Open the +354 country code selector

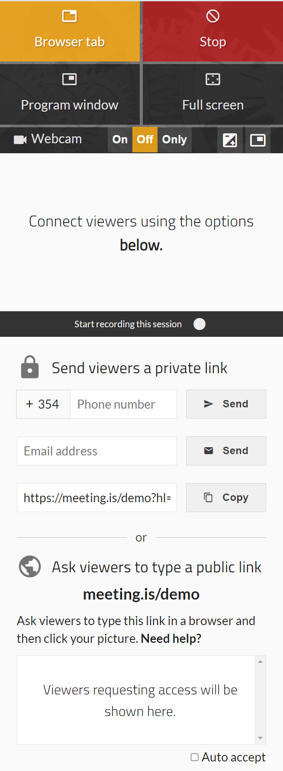(x=43, y=404)
